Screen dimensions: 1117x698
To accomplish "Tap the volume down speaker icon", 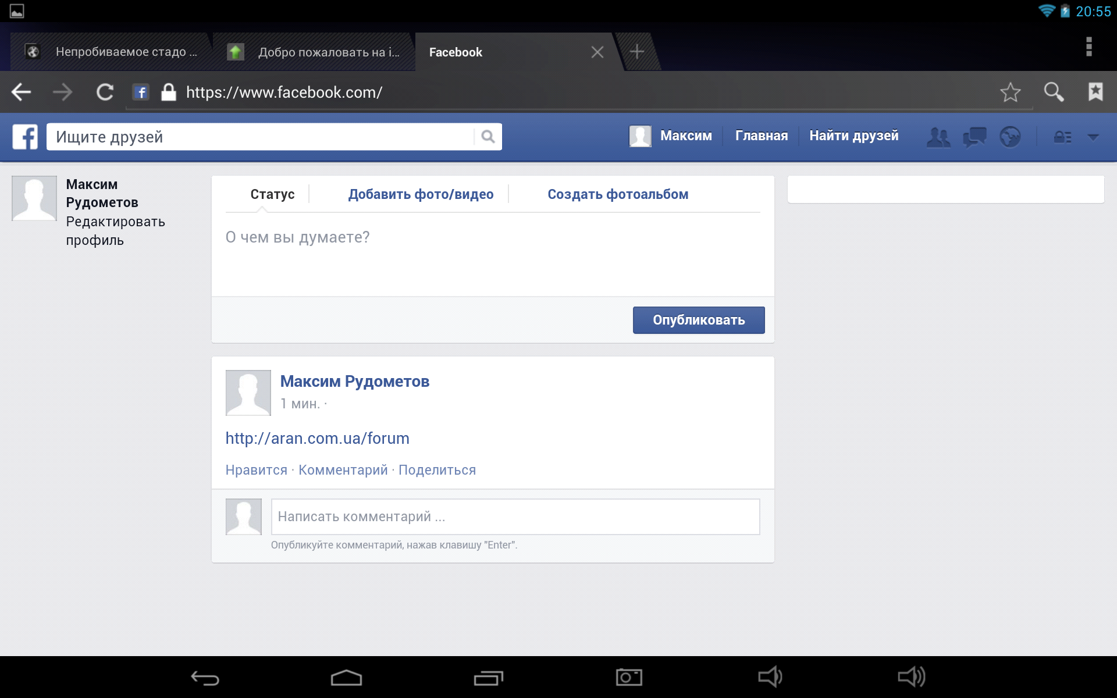I will tap(770, 677).
